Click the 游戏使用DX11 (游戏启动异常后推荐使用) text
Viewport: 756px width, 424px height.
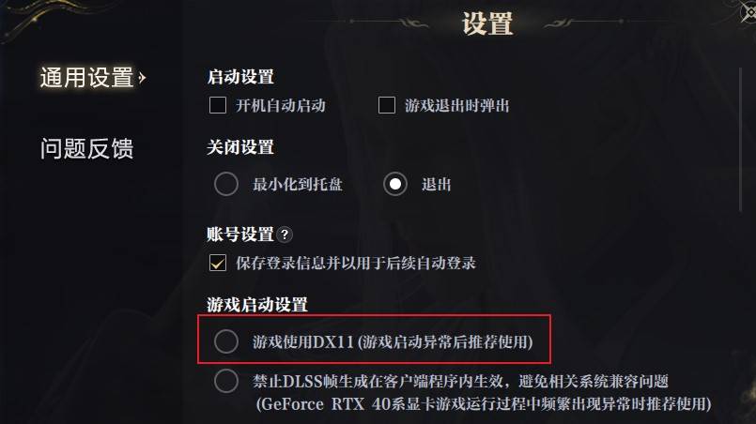tap(393, 342)
